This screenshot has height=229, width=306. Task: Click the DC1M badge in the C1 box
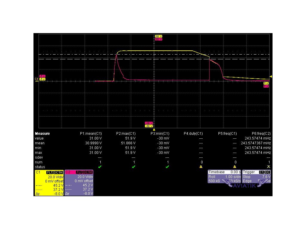pyautogui.click(x=58, y=172)
